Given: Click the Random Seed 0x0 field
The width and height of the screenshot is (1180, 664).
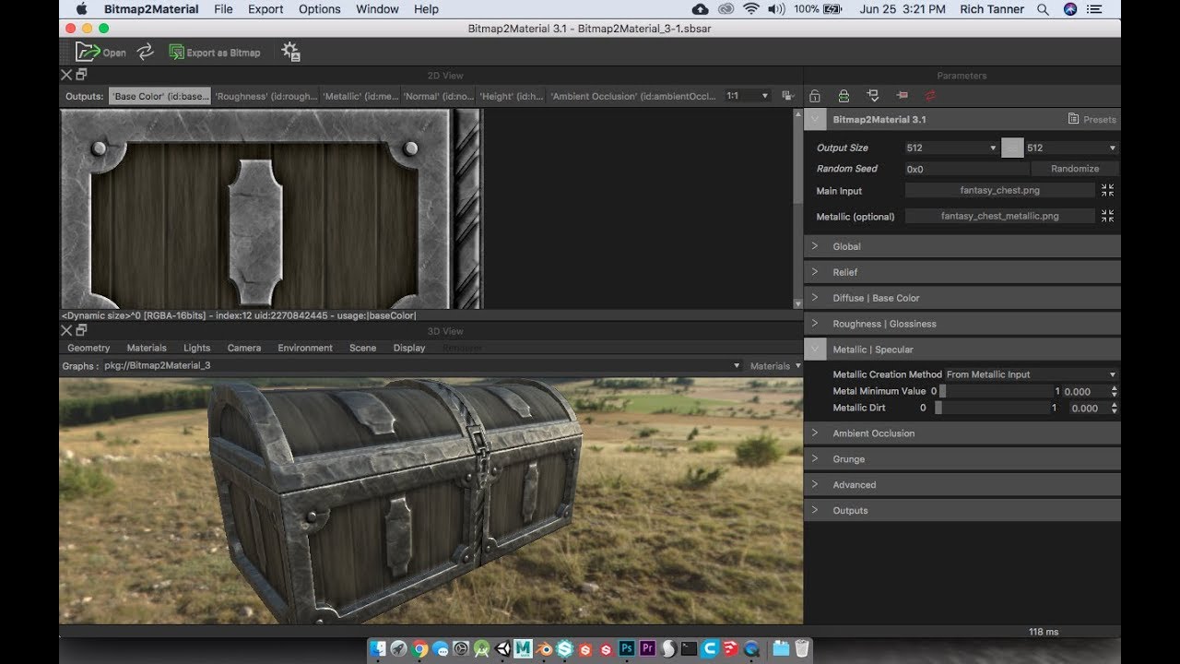Looking at the screenshot, I should click(x=966, y=169).
